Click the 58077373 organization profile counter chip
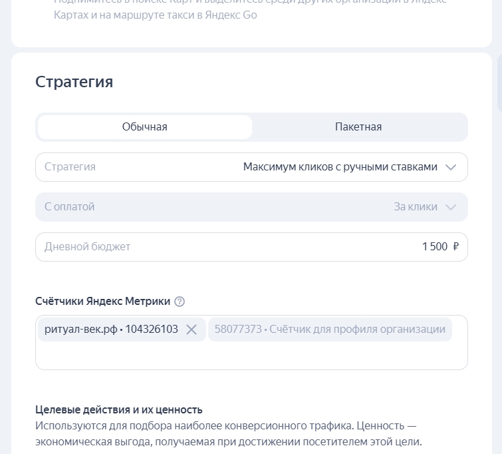The height and width of the screenshot is (454, 502). tap(330, 330)
